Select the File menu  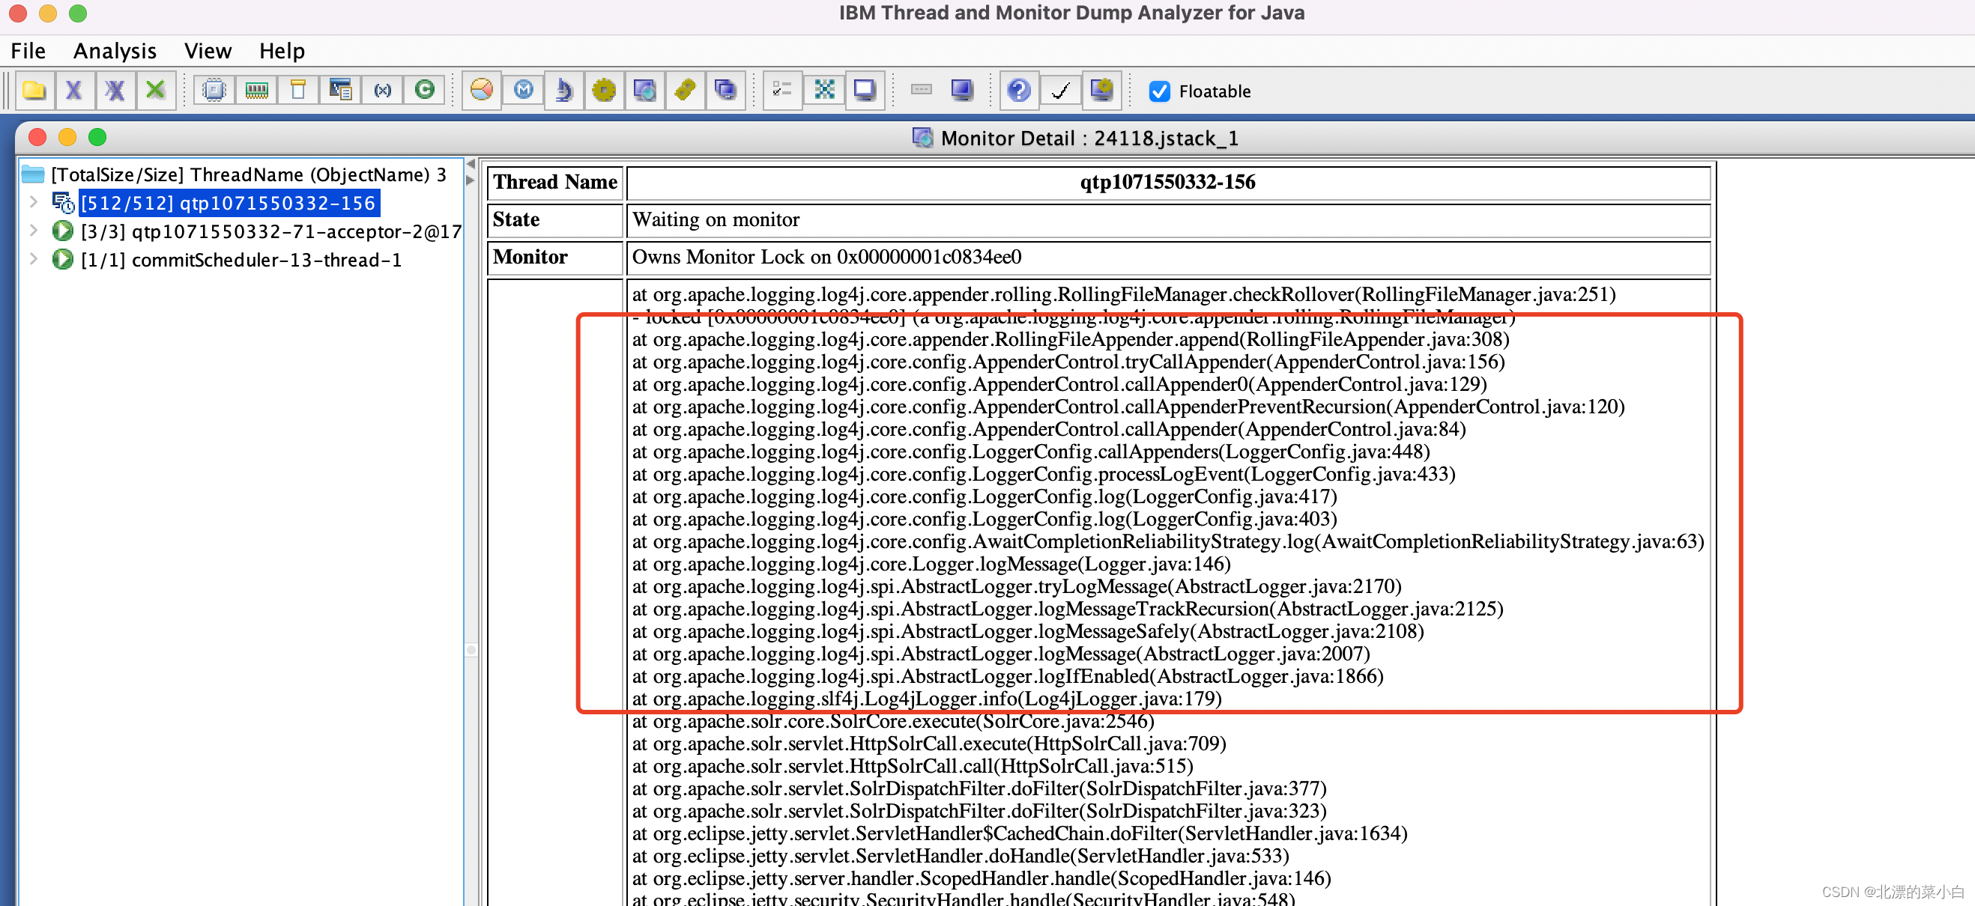(26, 50)
